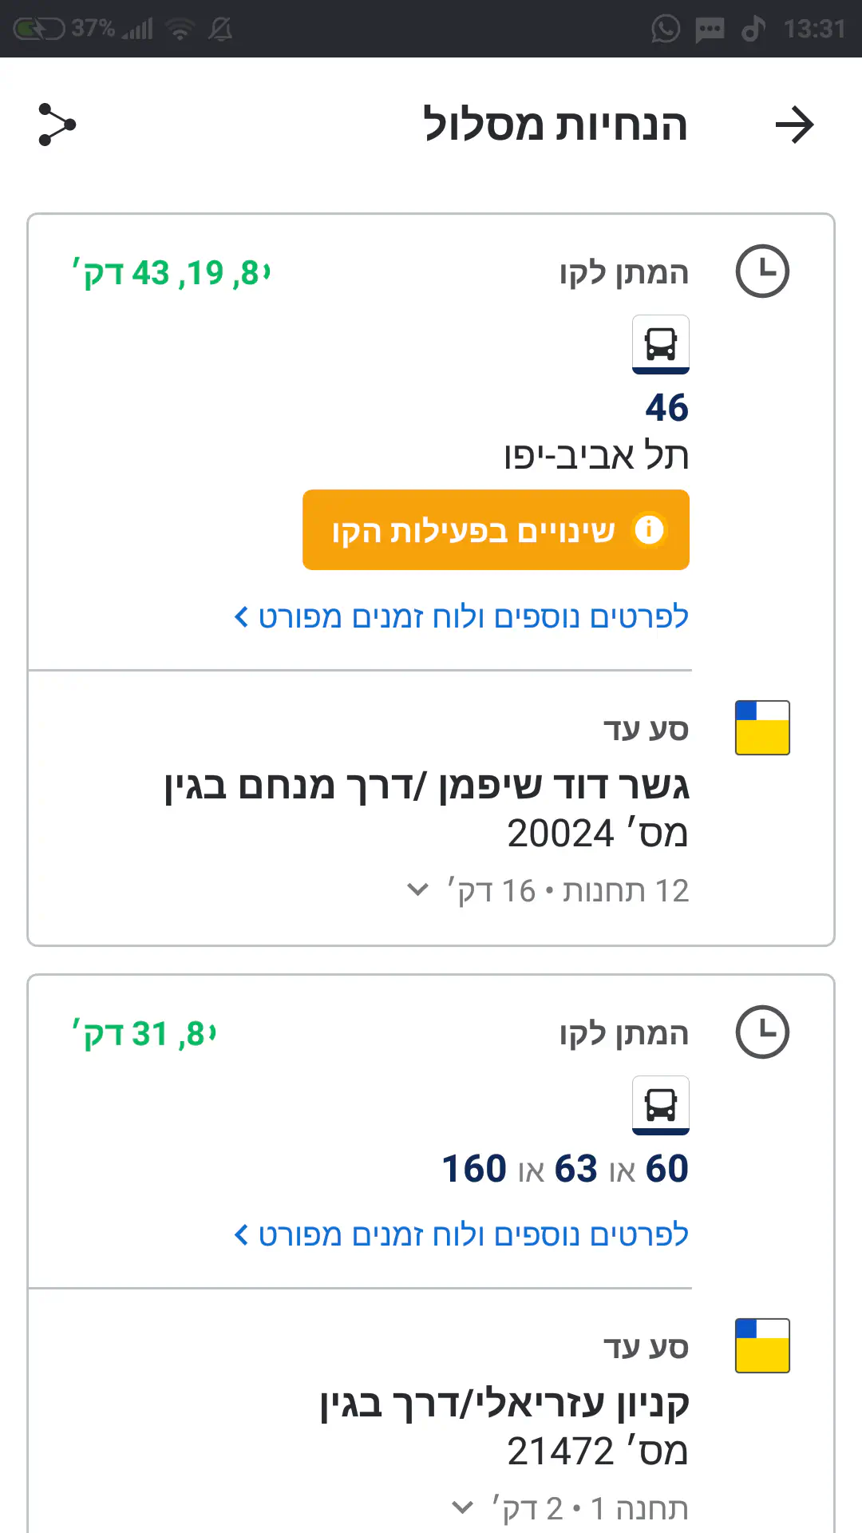862x1533 pixels.
Task: Tap the bus stop sign for stop 20024
Action: pos(762,727)
